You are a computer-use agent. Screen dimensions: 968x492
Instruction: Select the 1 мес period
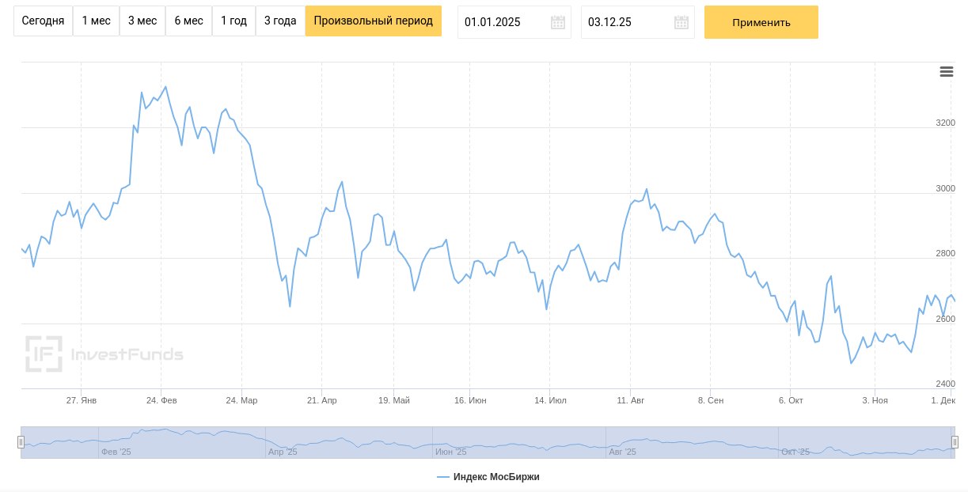pyautogui.click(x=96, y=21)
